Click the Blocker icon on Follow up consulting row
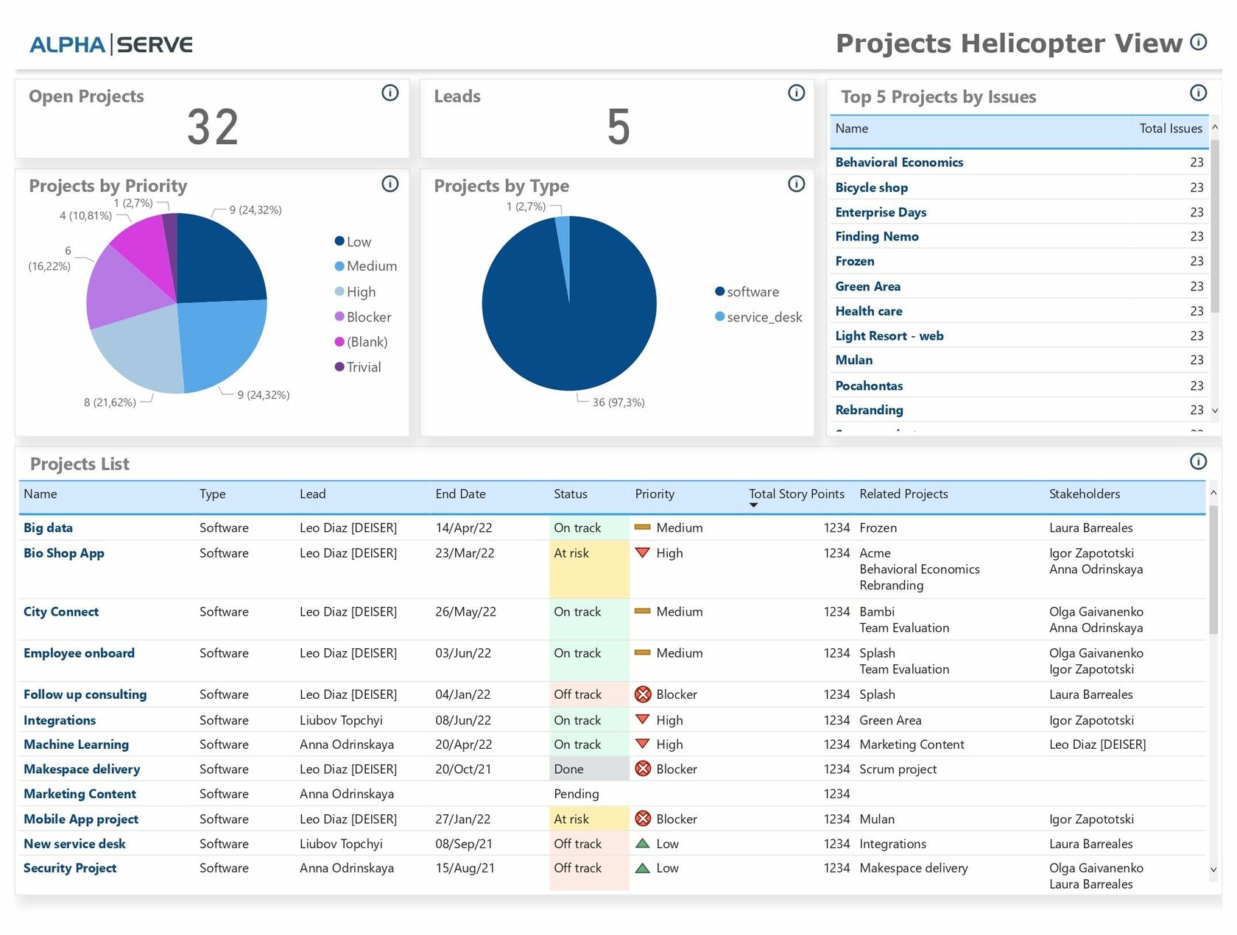 click(x=643, y=694)
